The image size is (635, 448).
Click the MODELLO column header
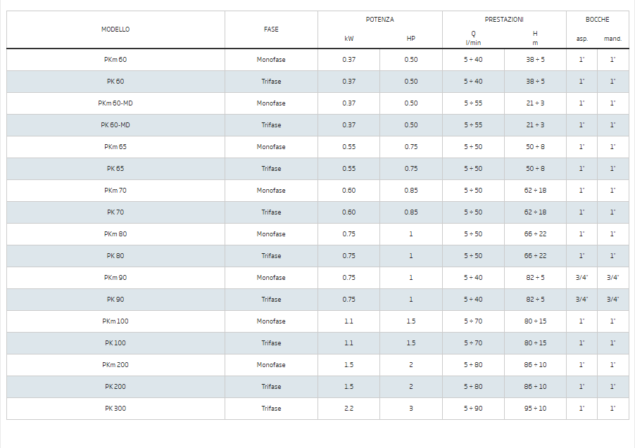pyautogui.click(x=115, y=30)
